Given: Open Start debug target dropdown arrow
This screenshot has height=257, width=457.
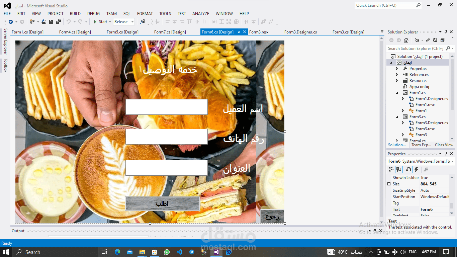Looking at the screenshot, I should tap(110, 22).
